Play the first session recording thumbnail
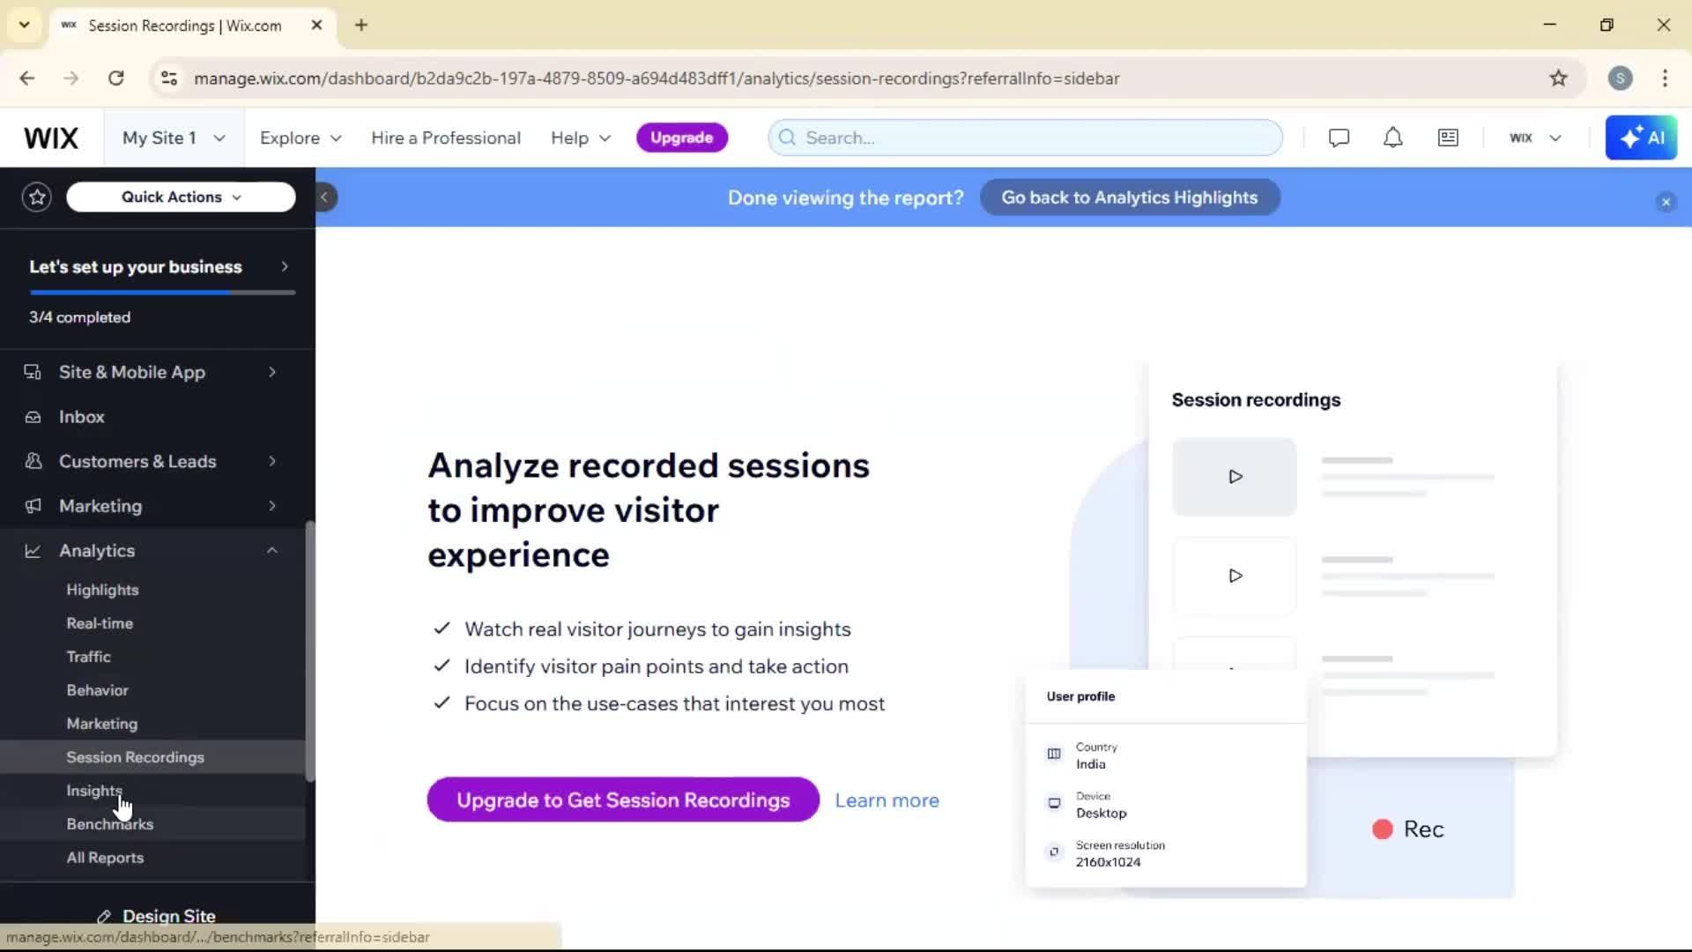 coord(1234,477)
